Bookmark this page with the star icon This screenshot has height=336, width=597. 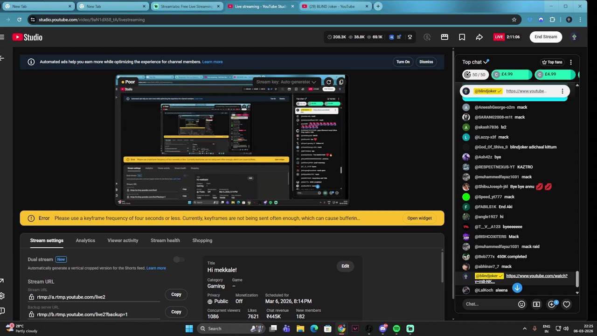pyautogui.click(x=514, y=20)
